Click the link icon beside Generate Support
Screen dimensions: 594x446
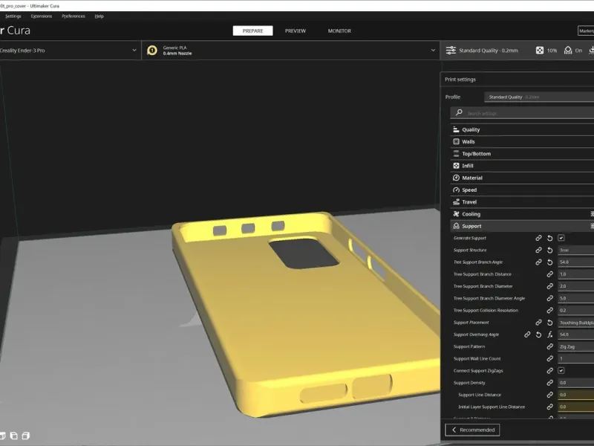(x=538, y=238)
